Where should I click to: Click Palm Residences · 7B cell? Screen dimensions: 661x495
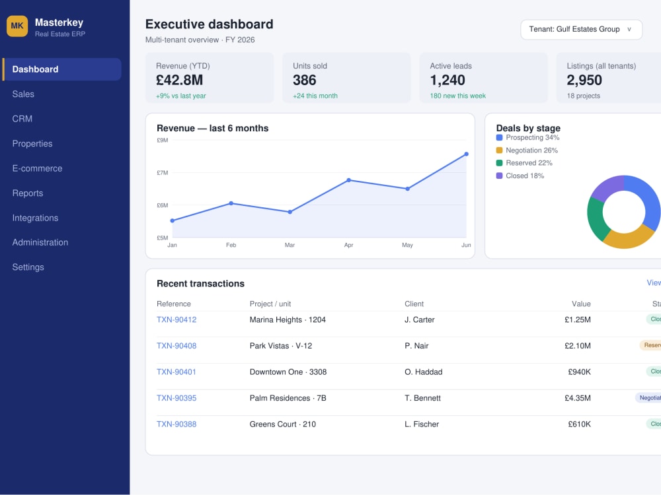(x=288, y=398)
